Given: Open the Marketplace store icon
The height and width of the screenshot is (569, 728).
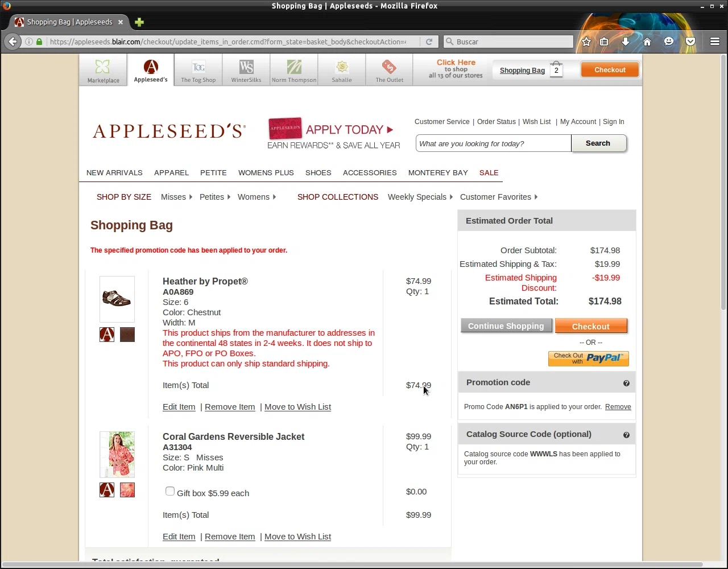Looking at the screenshot, I should [103, 70].
